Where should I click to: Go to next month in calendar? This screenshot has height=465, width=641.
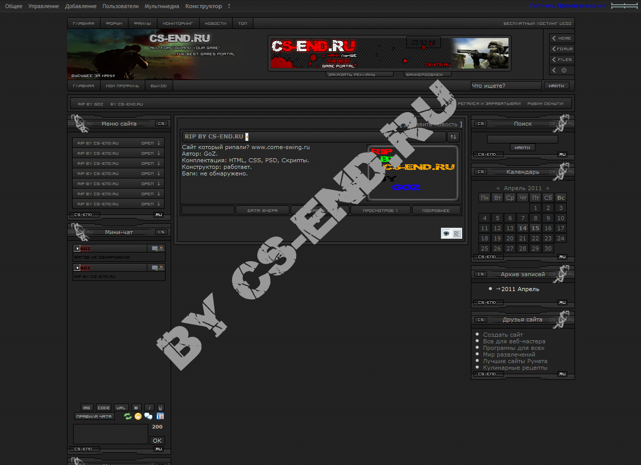(548, 188)
